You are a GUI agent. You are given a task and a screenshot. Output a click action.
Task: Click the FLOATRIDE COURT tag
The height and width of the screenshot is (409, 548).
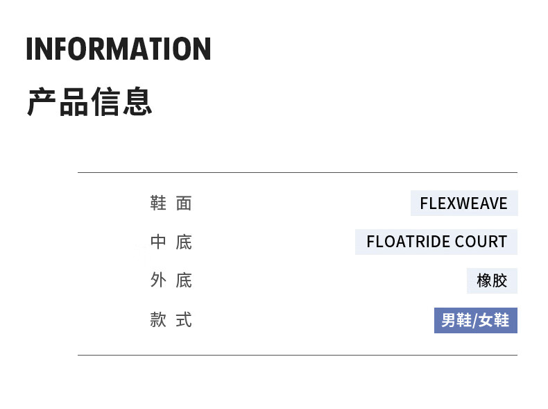436,242
